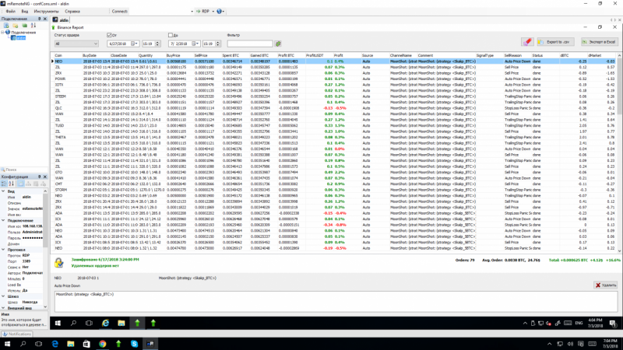623x350 pixels.
Task: Open the Notifications tab at bottom
Action: (16, 334)
